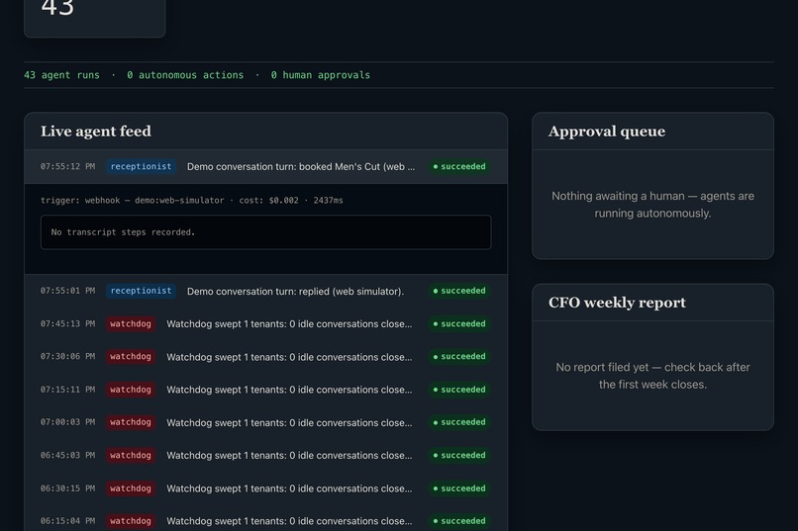
Task: Click the "0 human approvals" stat
Action: point(321,75)
